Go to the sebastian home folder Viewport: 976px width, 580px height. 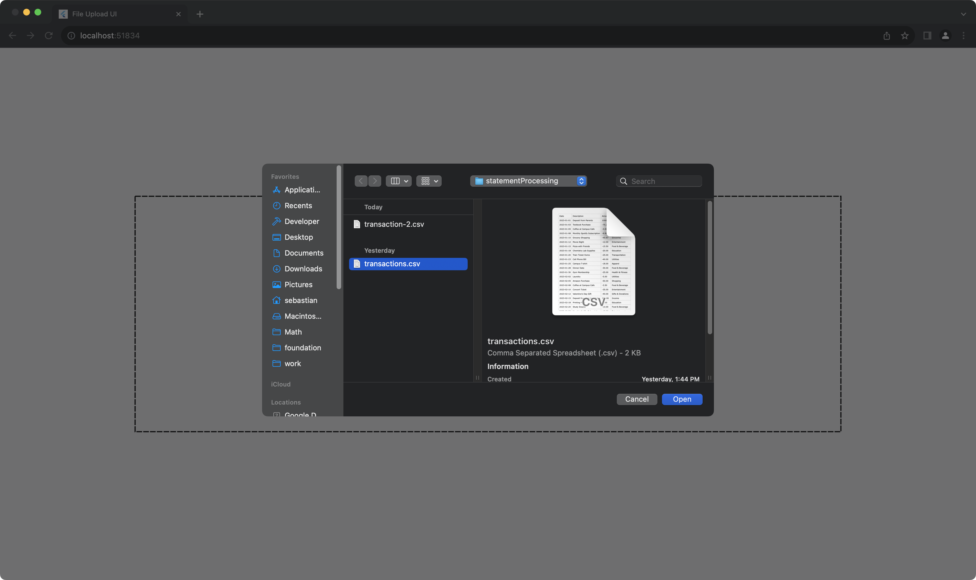click(300, 300)
